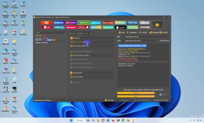
Task: Select the Xiaomi MI brand tile
Action: [x=47, y=23]
